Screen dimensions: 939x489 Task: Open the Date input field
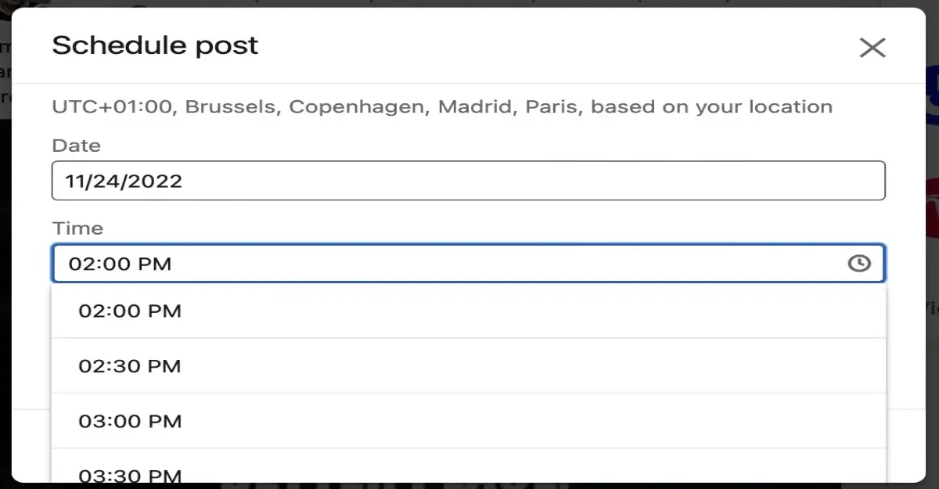[468, 181]
